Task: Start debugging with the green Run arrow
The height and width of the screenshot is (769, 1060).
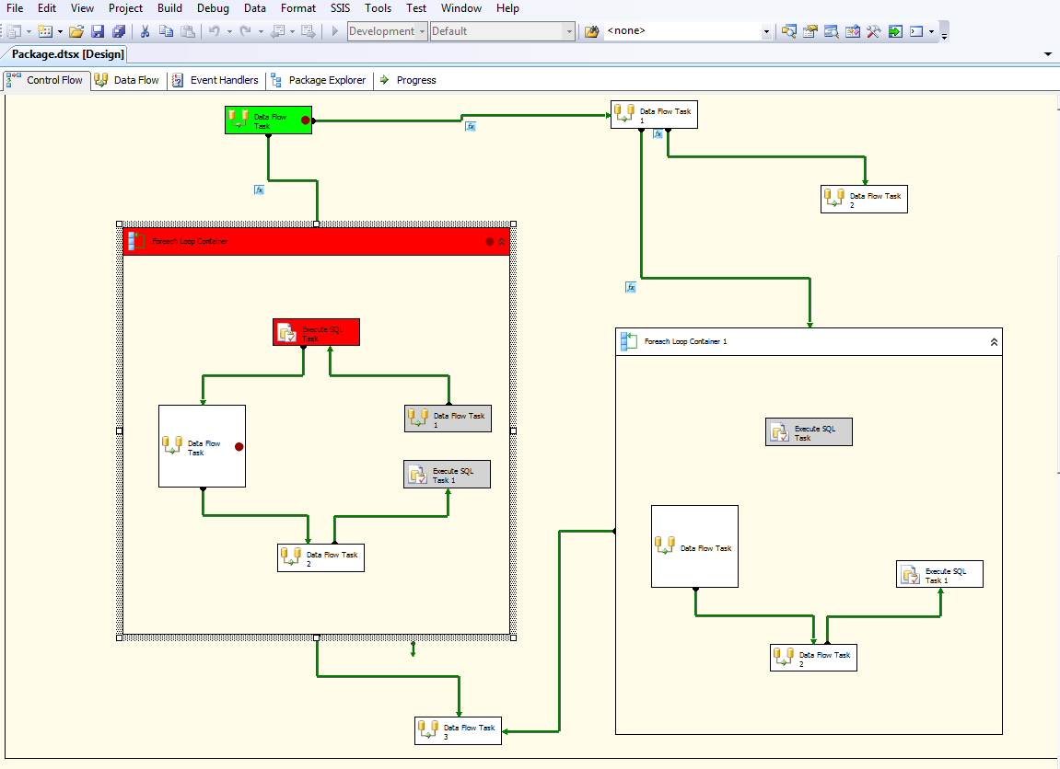Action: click(x=334, y=30)
